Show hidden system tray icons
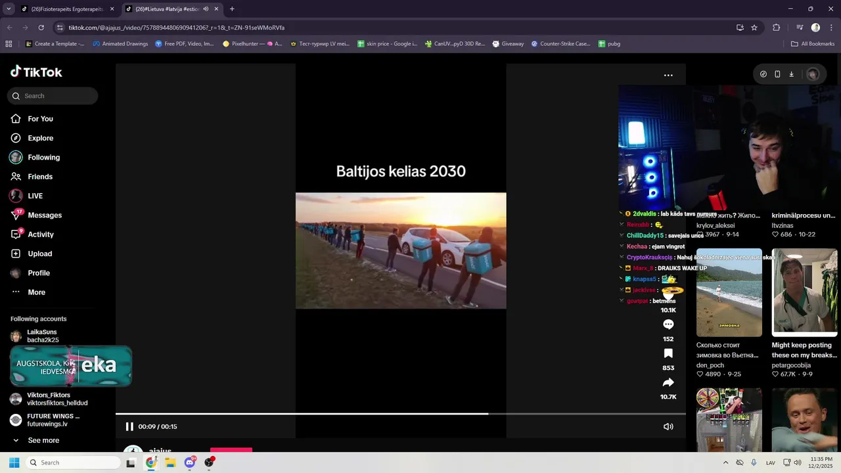Viewport: 841px width, 473px height. click(725, 462)
